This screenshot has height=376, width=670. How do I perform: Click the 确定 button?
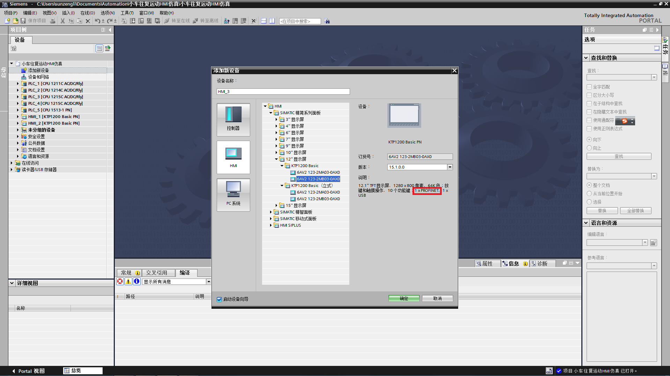tap(404, 298)
